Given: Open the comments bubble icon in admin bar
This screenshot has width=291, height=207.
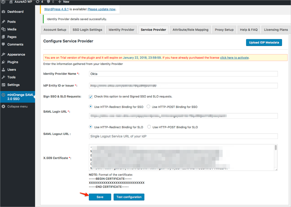Looking at the screenshot, I should pyautogui.click(x=49, y=2).
